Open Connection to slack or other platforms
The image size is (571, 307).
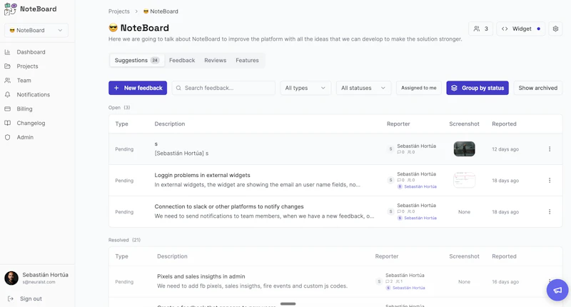pyautogui.click(x=228, y=206)
